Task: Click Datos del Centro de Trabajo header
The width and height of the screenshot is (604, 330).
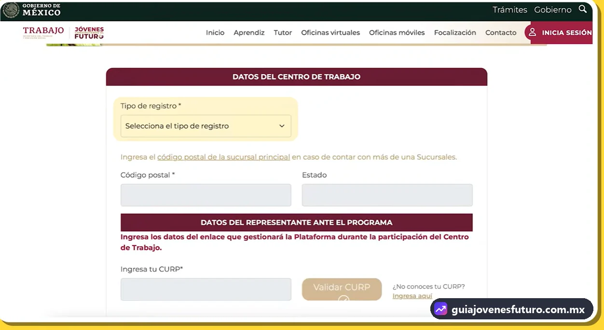Action: (x=297, y=77)
